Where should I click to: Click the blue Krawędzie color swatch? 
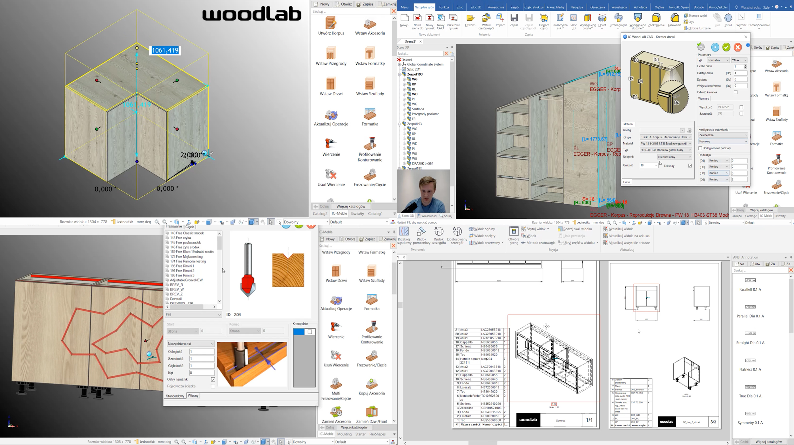click(x=299, y=332)
